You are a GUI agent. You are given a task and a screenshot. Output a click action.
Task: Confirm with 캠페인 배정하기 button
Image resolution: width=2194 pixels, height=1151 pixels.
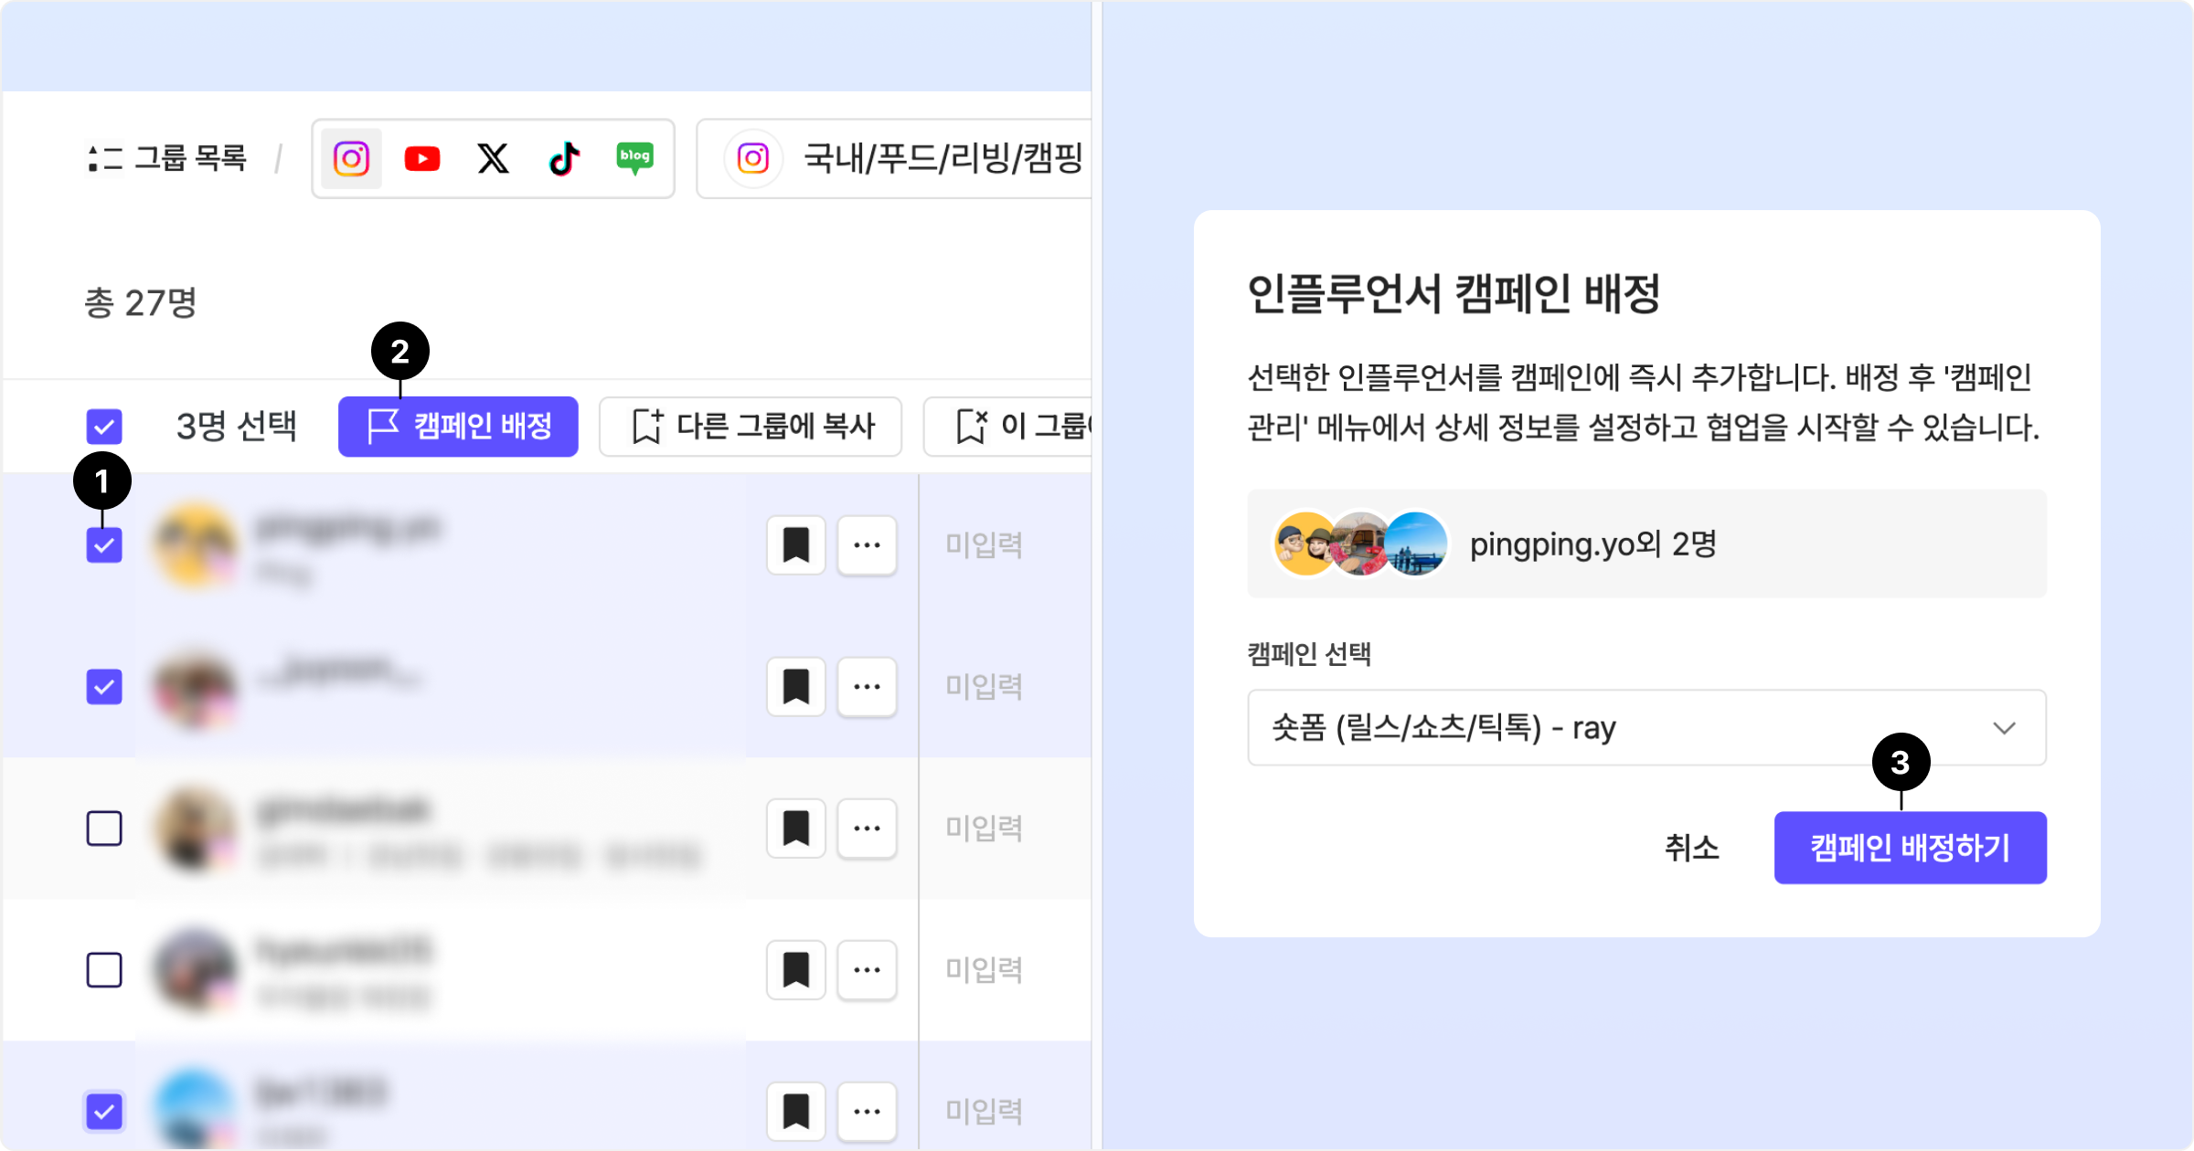tap(1910, 848)
